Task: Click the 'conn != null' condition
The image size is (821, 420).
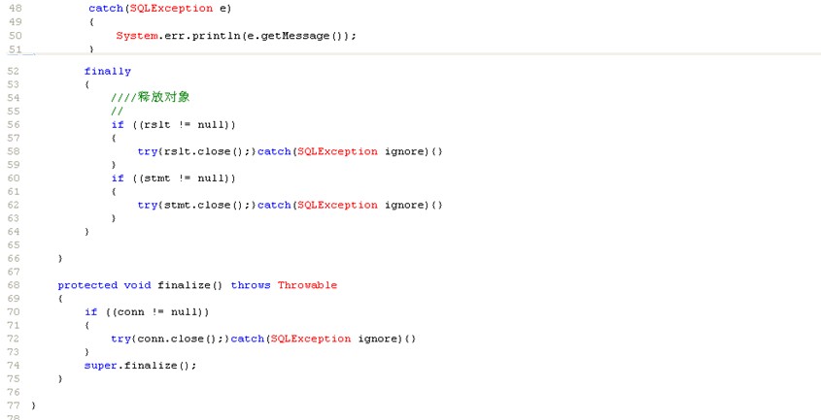Action: tap(159, 312)
